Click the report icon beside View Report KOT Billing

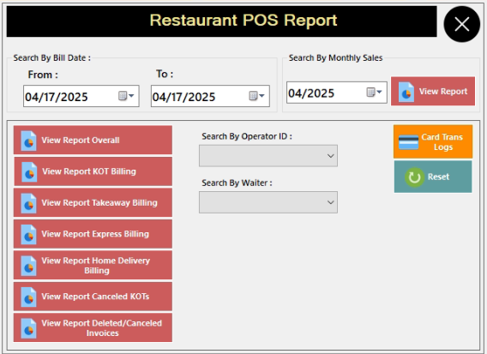29,172
